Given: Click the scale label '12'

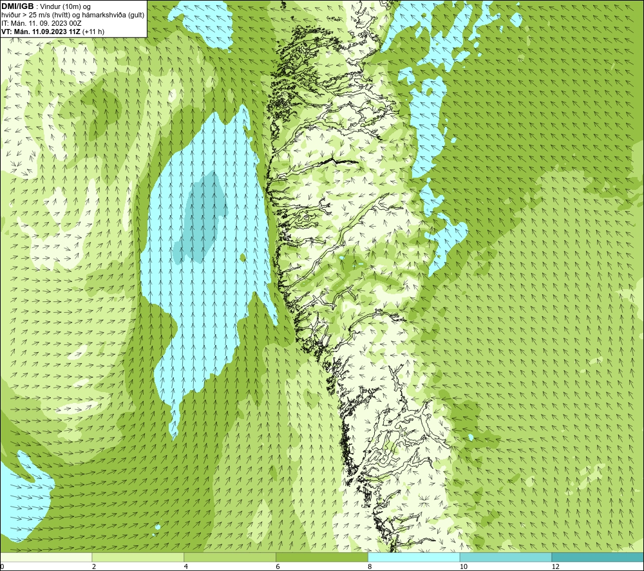Looking at the screenshot, I should coord(555,567).
